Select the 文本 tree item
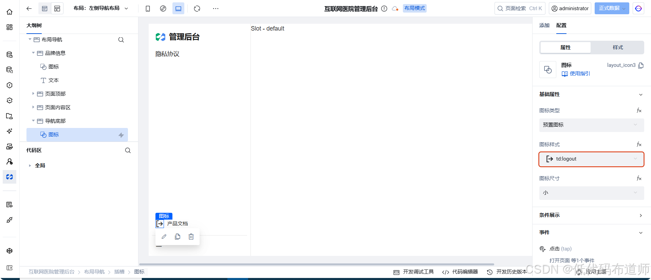 coord(54,80)
